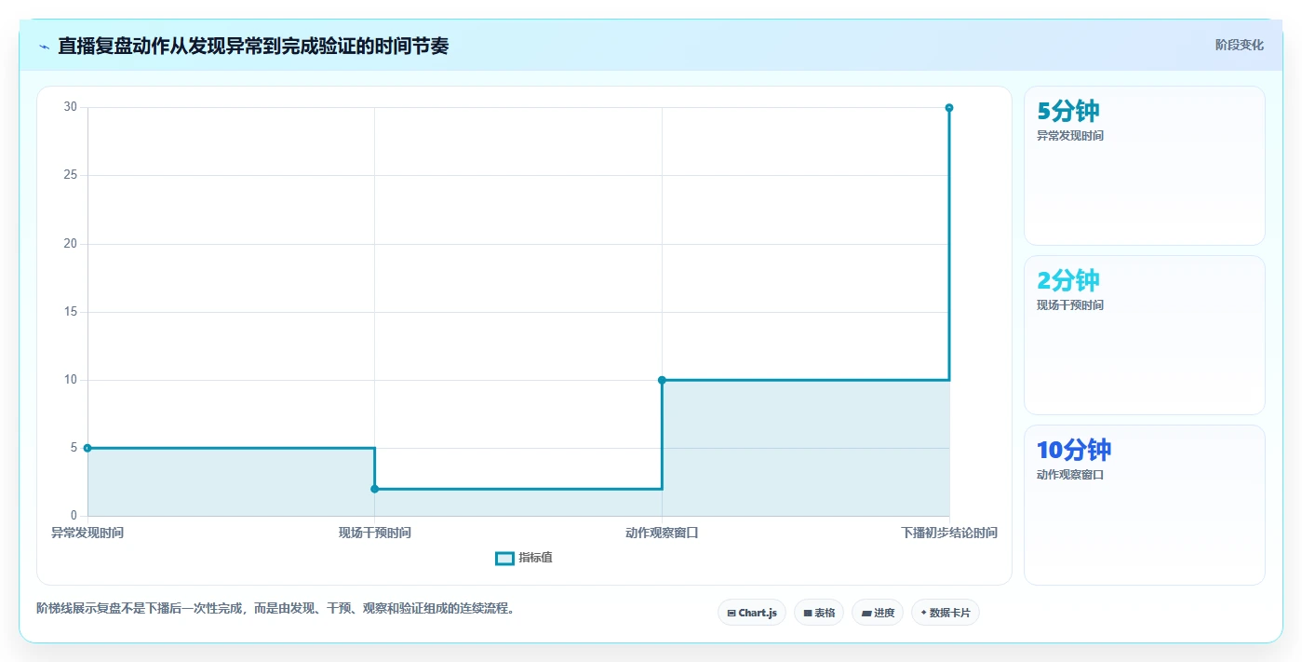Click the 下播初步结论时间 x-axis label
The width and height of the screenshot is (1302, 662).
pos(949,533)
